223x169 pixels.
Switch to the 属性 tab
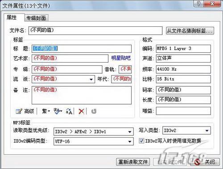(x=14, y=17)
